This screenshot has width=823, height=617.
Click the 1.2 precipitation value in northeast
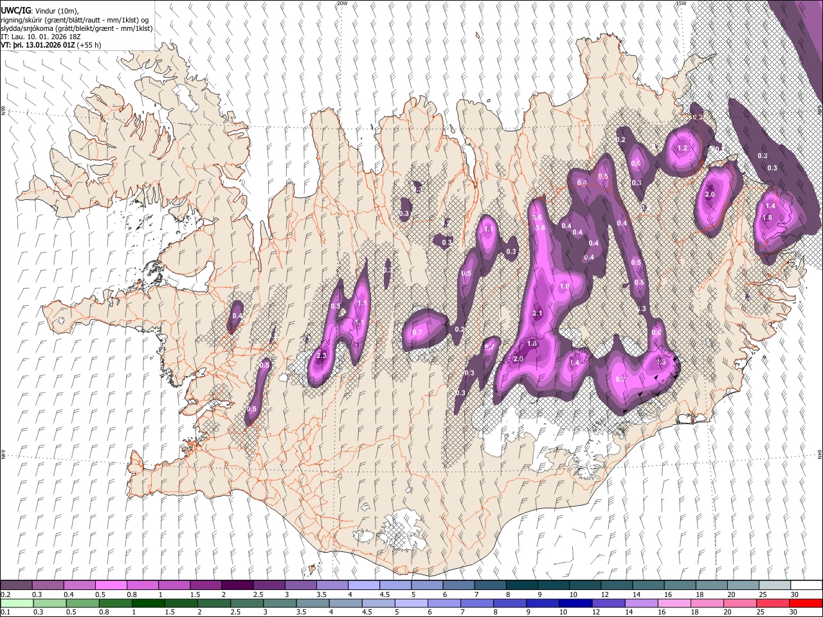point(683,148)
